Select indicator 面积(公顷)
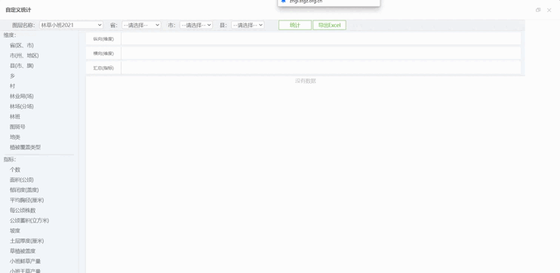 (x=22, y=179)
